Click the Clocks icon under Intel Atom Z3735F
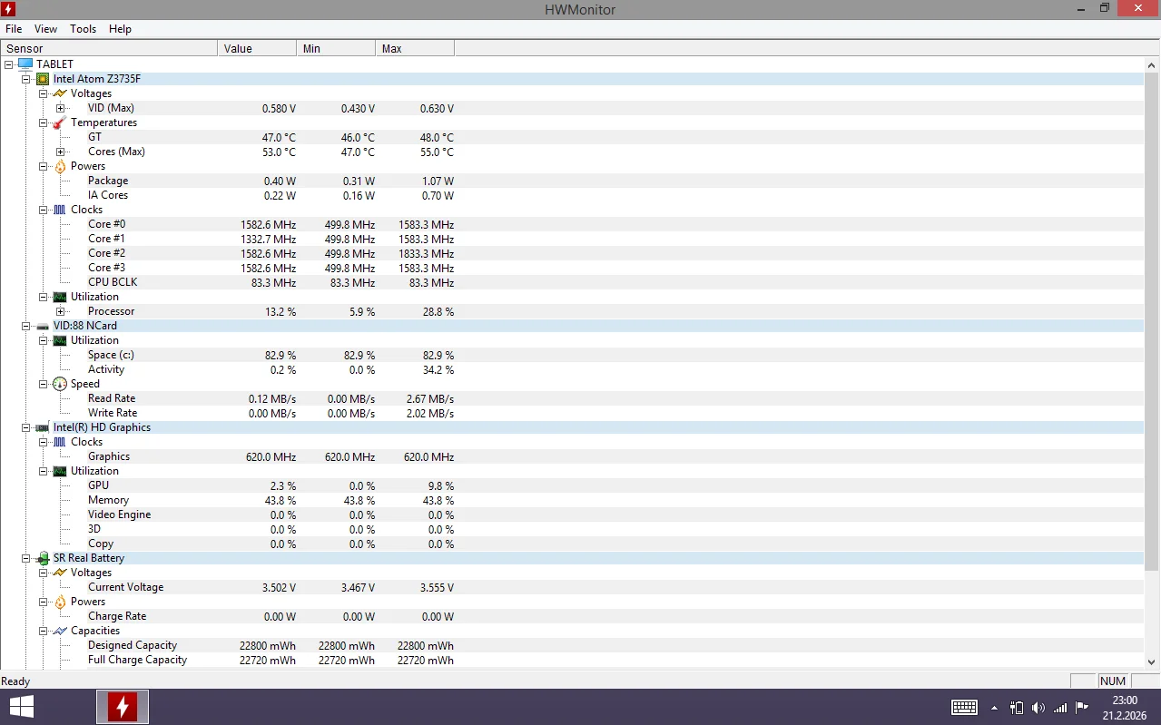The width and height of the screenshot is (1161, 725). pyautogui.click(x=60, y=210)
